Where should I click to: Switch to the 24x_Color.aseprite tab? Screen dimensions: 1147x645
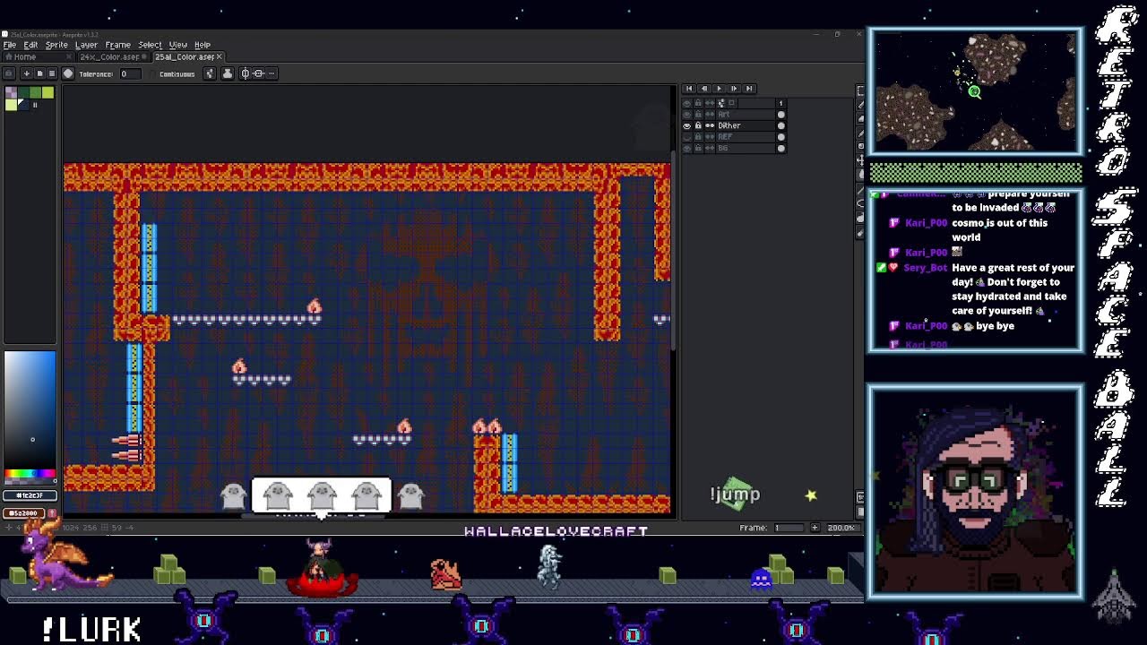[x=115, y=57]
